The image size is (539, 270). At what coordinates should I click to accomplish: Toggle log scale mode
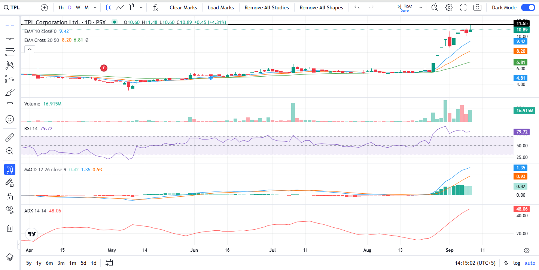click(517, 263)
